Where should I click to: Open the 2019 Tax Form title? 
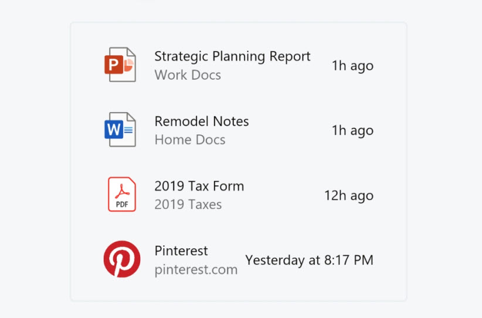(199, 186)
